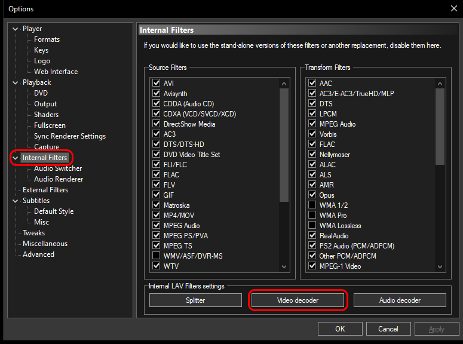
Task: Open the LAV Audio decoder settings
Action: point(400,300)
